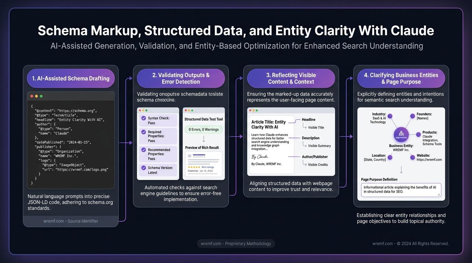The image size is (472, 263).
Task: Select the logo.png "url" code line
Action: [x=75, y=170]
